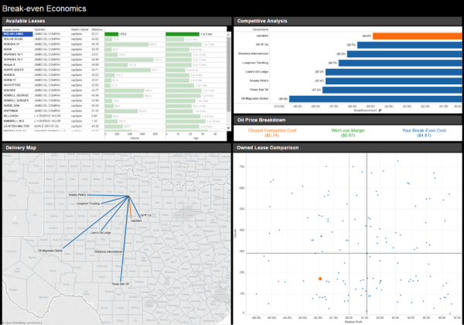Select the HOSTETTER lease name
The image size is (464, 325).
[12, 85]
